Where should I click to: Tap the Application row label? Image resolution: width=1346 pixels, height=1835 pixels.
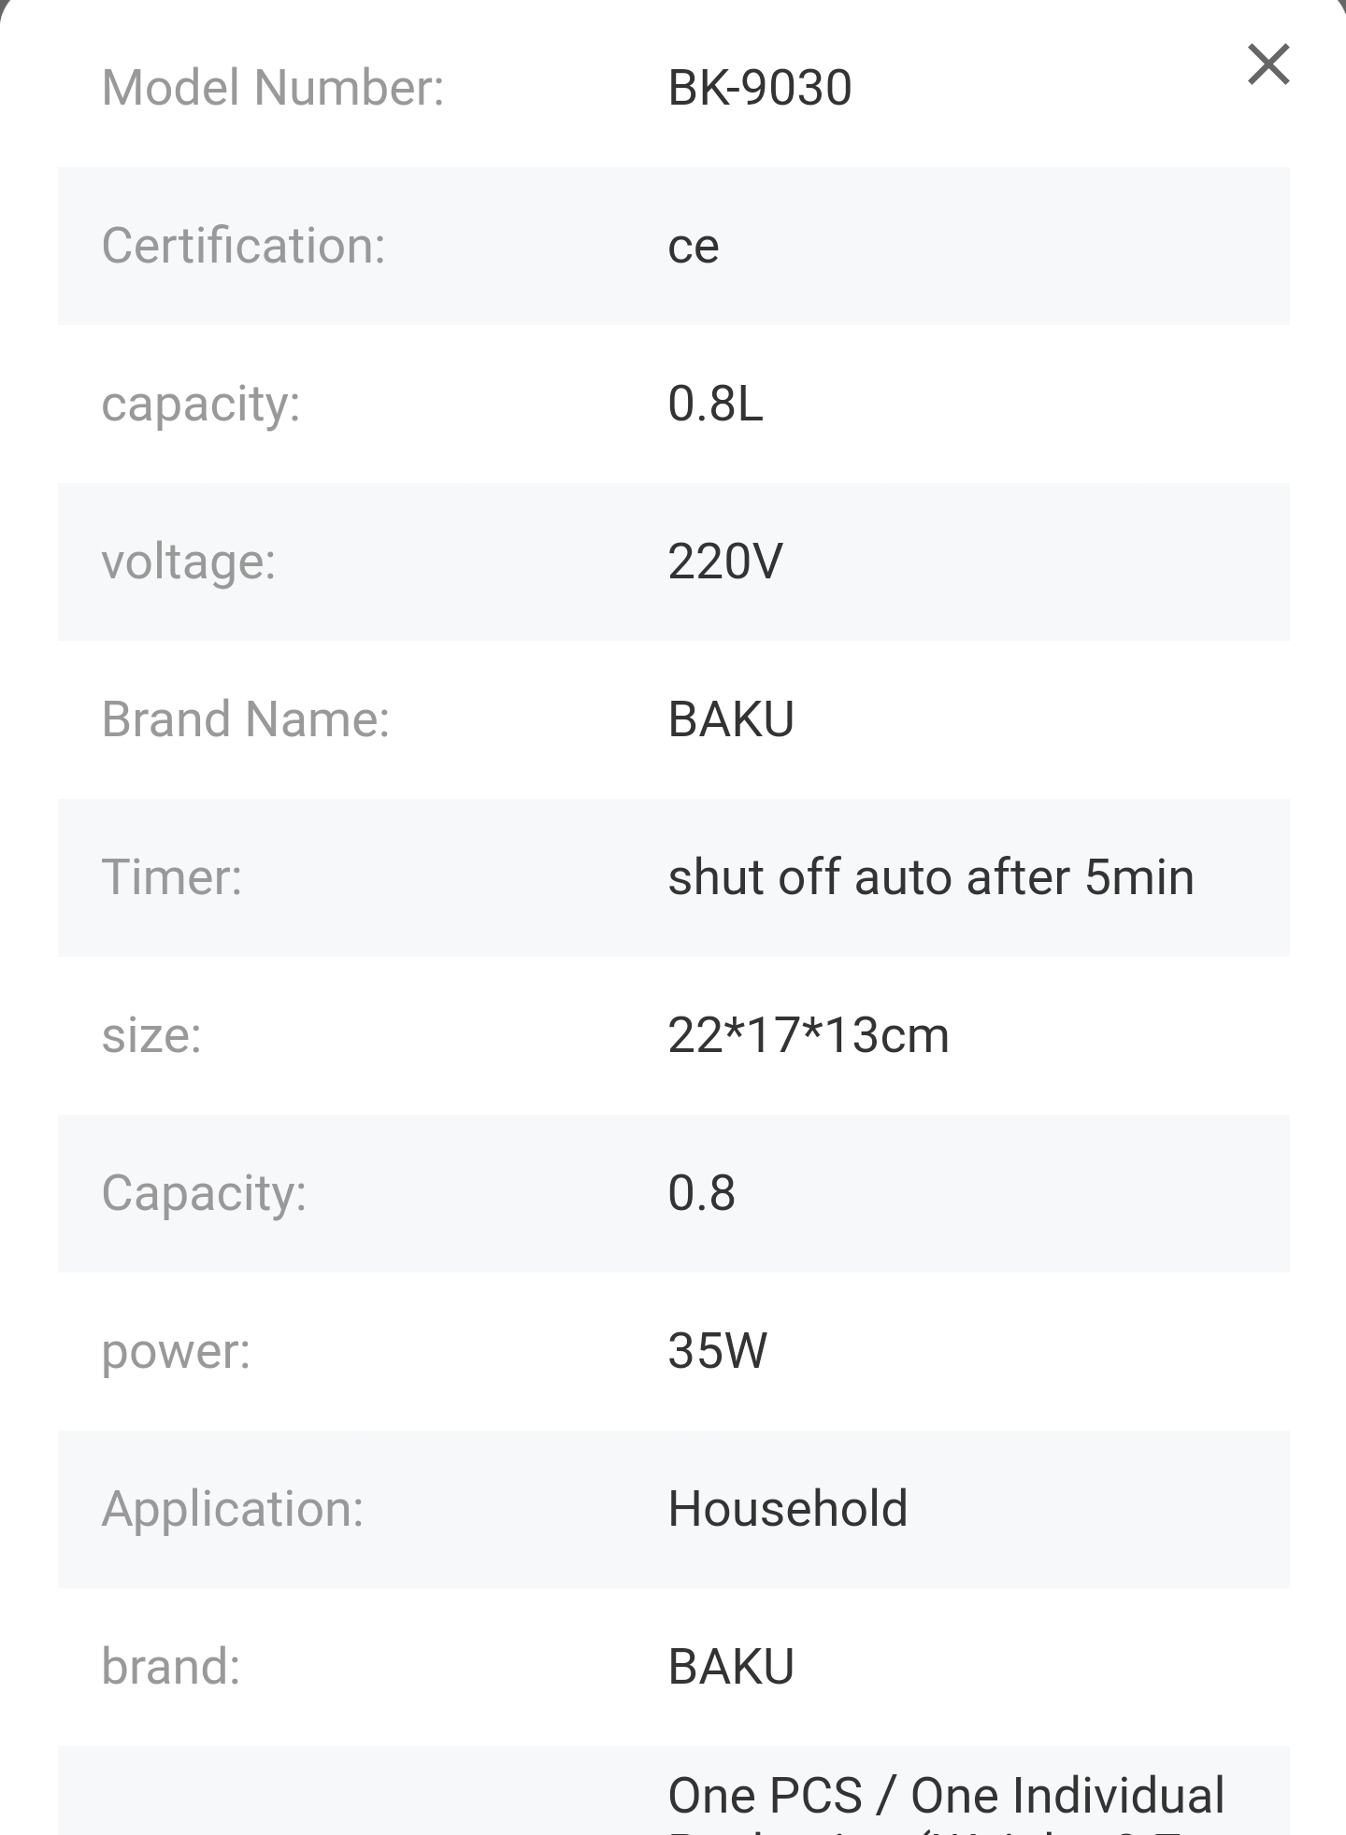[232, 1509]
